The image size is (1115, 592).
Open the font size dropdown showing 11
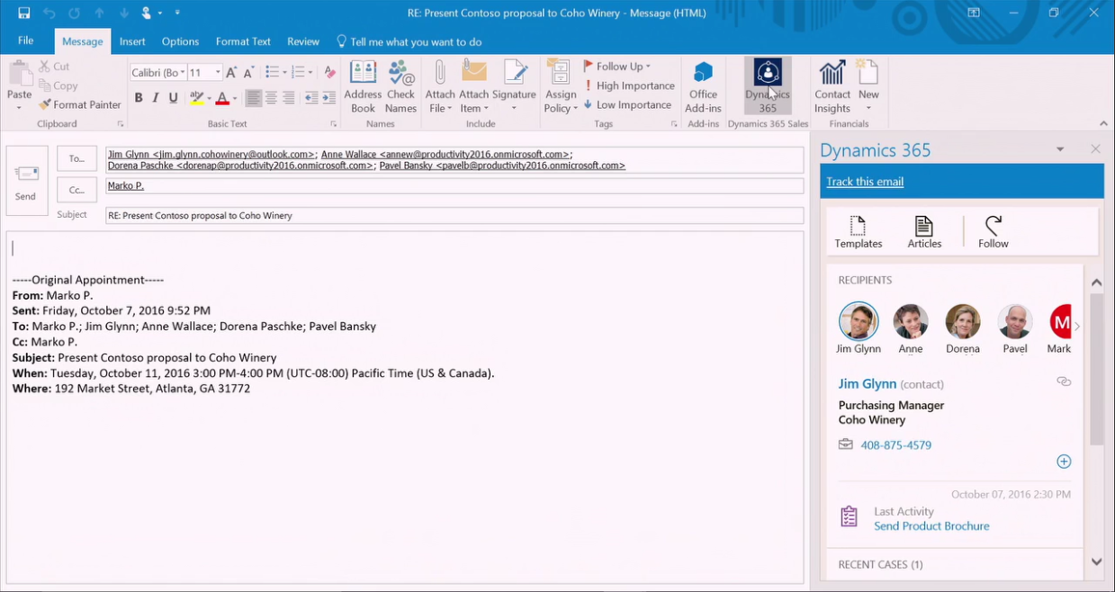(218, 72)
